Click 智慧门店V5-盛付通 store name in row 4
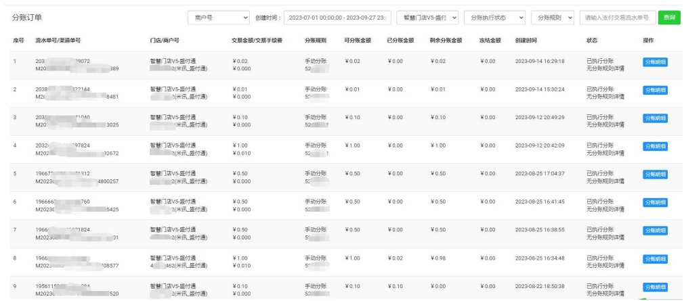684x301 pixels. (x=173, y=145)
